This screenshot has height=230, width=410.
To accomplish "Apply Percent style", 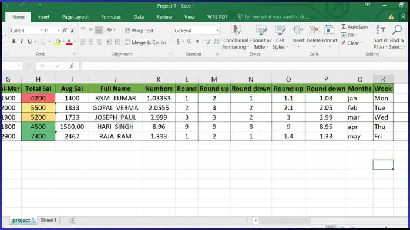I will coord(189,42).
